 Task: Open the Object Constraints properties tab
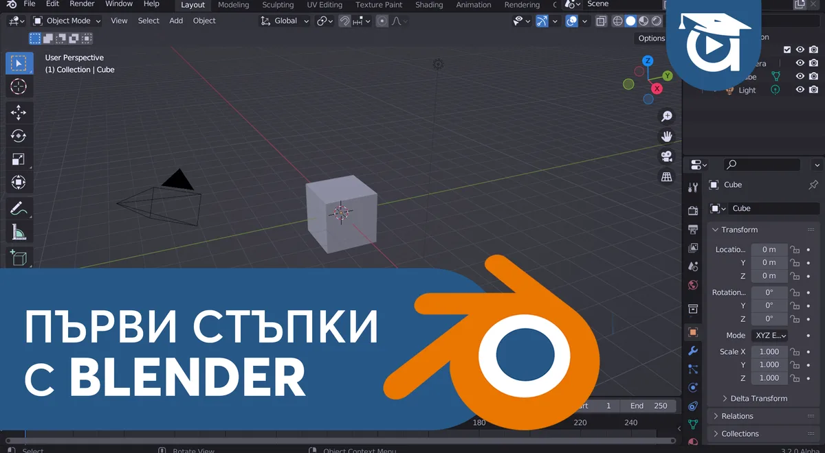click(693, 406)
